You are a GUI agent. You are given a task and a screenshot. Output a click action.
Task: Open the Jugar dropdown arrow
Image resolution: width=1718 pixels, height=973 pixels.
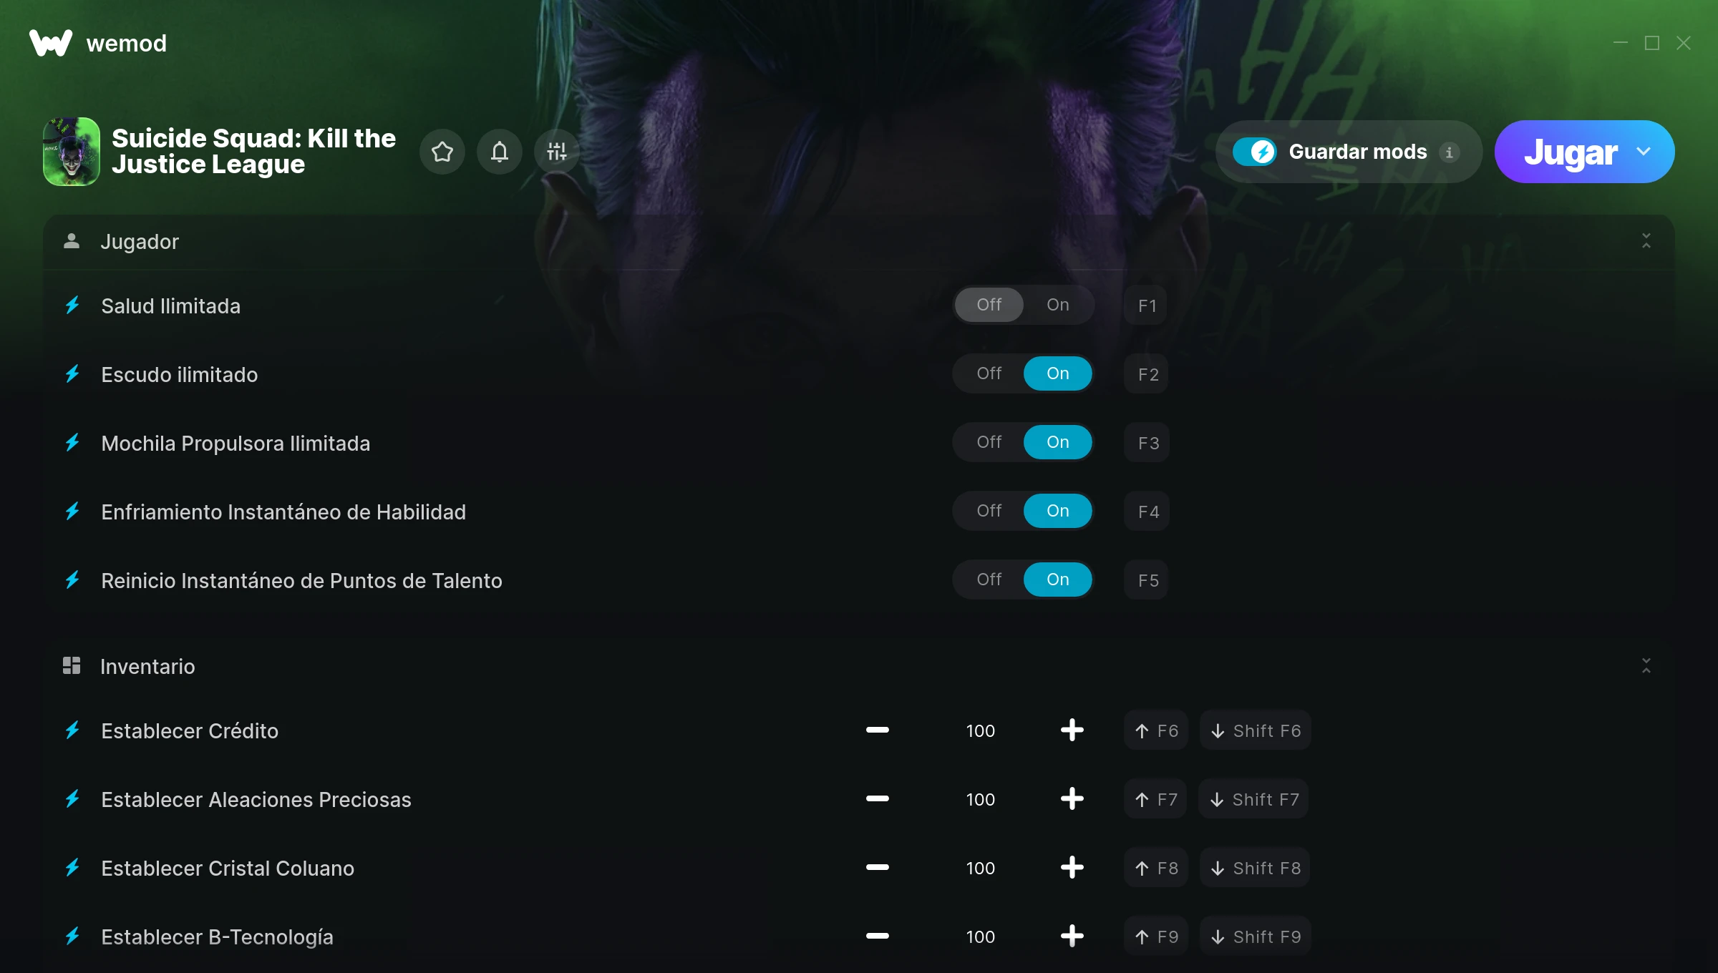point(1644,152)
